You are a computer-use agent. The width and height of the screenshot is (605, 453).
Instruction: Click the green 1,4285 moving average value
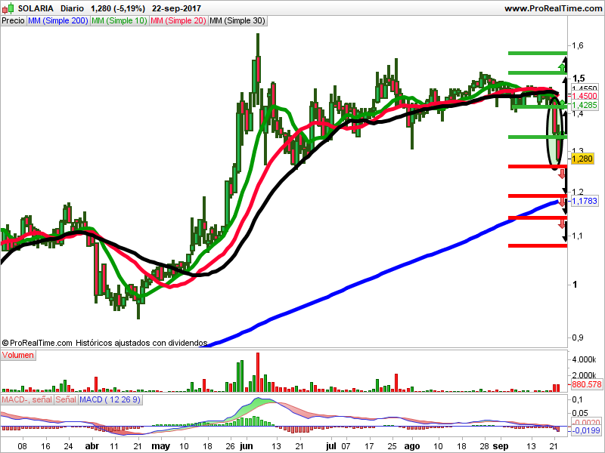pyautogui.click(x=585, y=105)
